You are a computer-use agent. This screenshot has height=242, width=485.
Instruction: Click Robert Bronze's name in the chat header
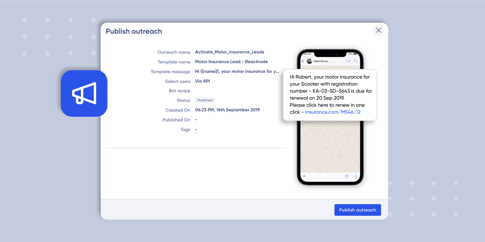pyautogui.click(x=321, y=61)
